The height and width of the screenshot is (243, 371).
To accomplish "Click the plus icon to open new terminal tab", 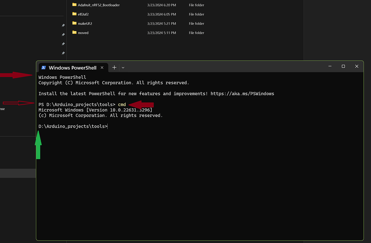I will pos(114,67).
